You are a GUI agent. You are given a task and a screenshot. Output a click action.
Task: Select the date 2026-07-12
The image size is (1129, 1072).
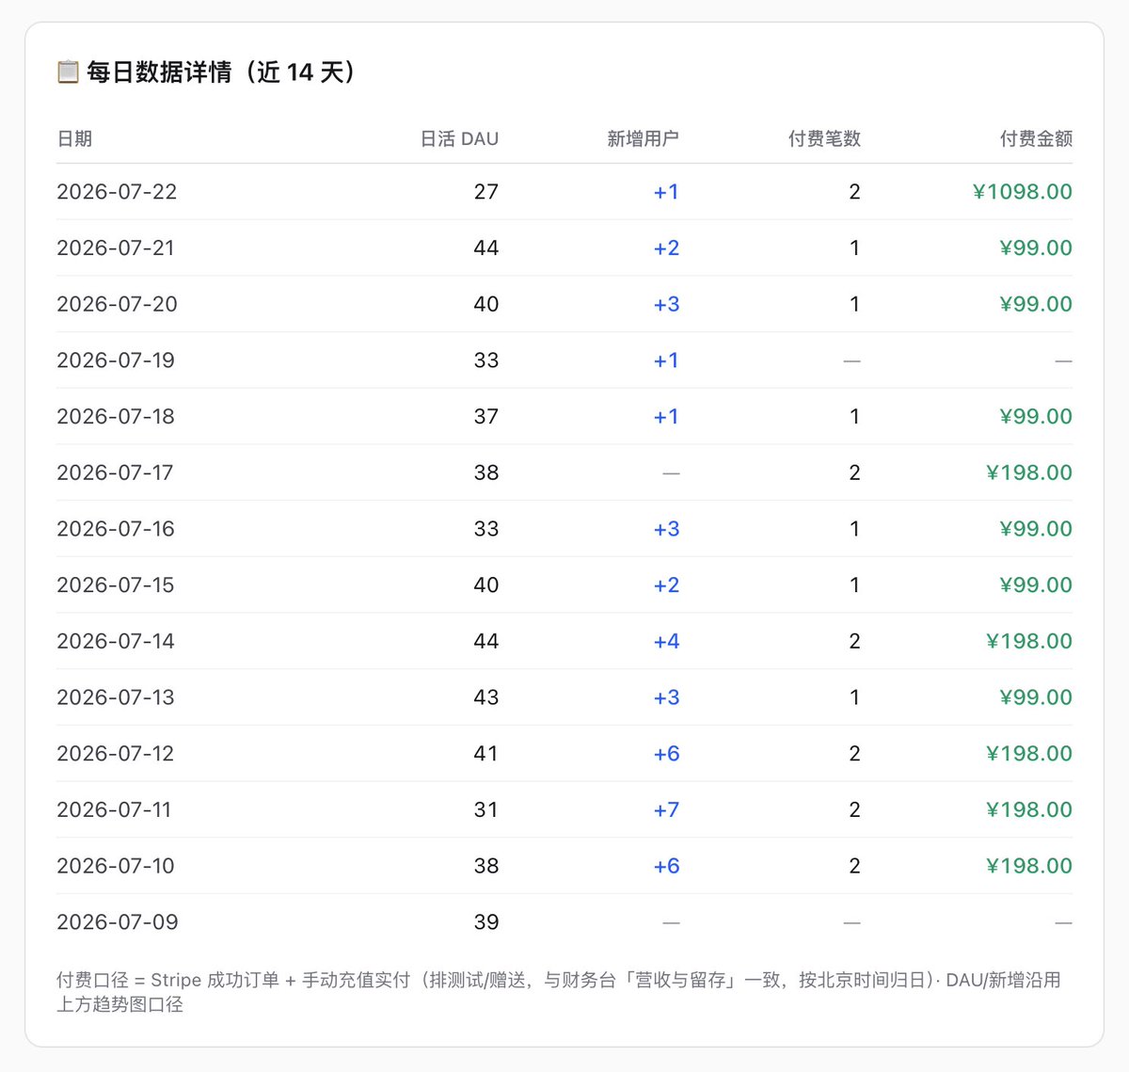[x=116, y=753]
